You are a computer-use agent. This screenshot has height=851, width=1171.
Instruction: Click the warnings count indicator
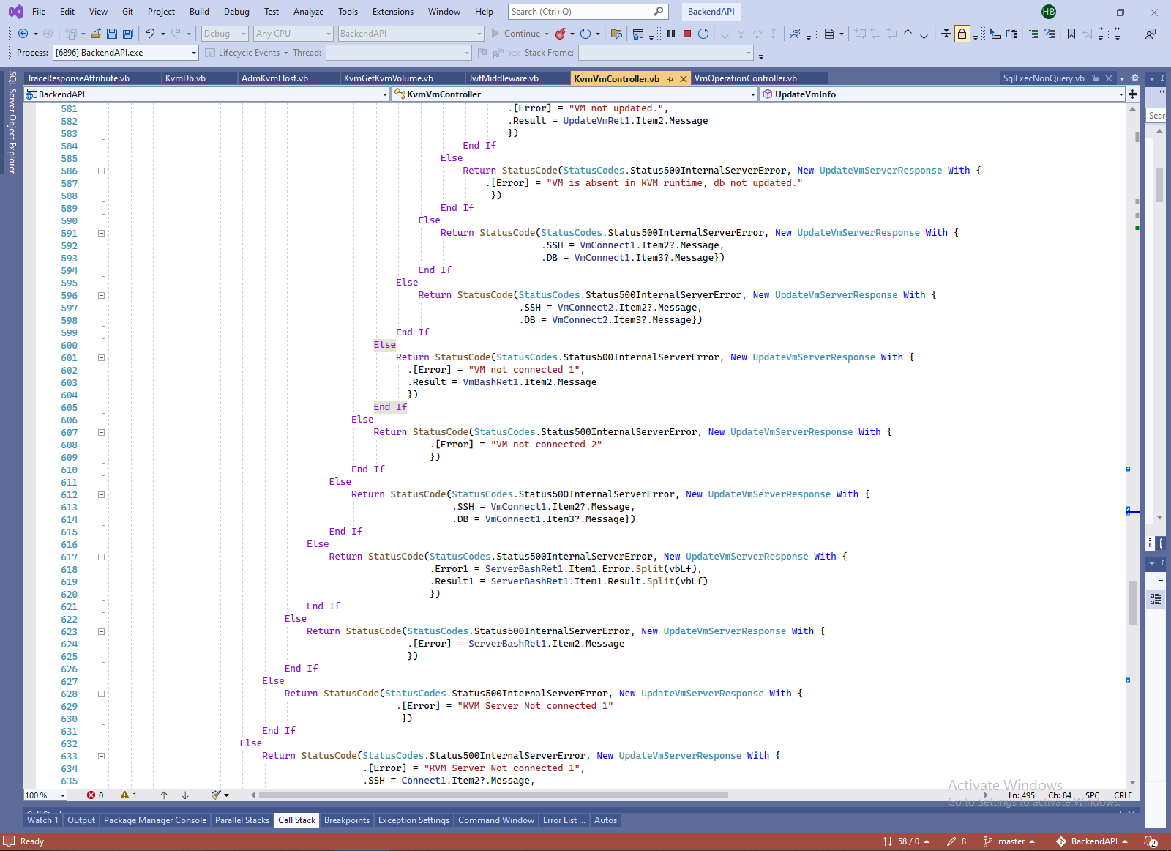[129, 795]
